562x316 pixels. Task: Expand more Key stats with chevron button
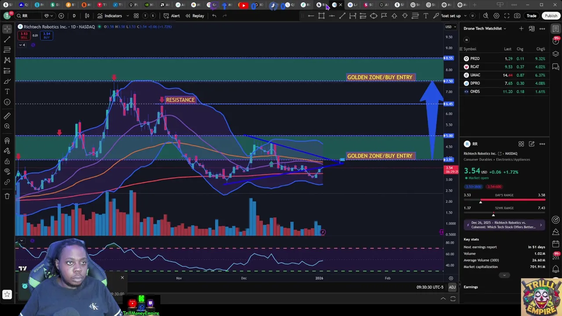pos(504,275)
